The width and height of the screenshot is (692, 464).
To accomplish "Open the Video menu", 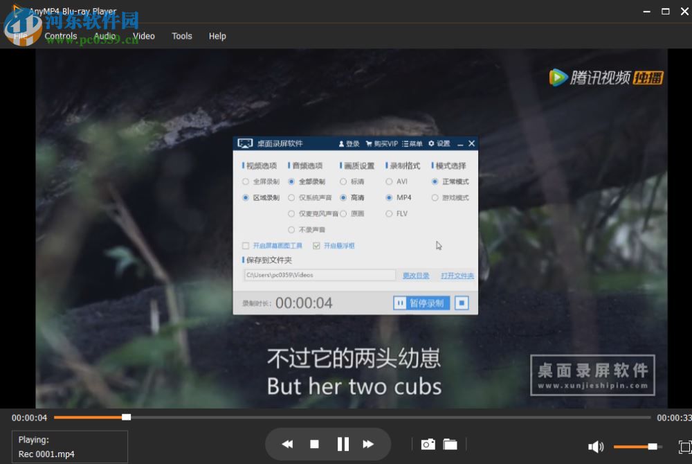I will tap(143, 36).
